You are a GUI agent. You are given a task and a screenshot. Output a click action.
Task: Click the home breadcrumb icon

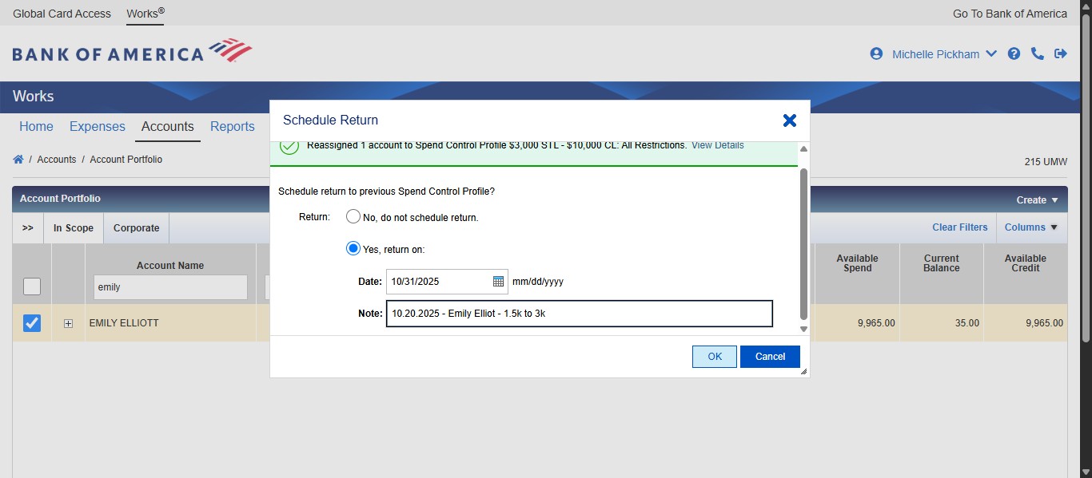pyautogui.click(x=18, y=160)
